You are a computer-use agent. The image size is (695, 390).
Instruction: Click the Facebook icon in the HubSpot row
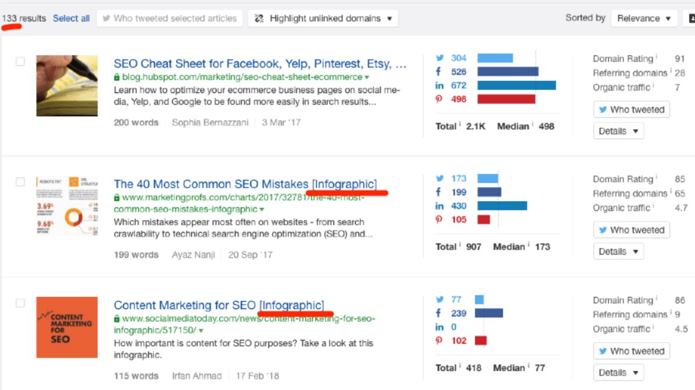(439, 72)
